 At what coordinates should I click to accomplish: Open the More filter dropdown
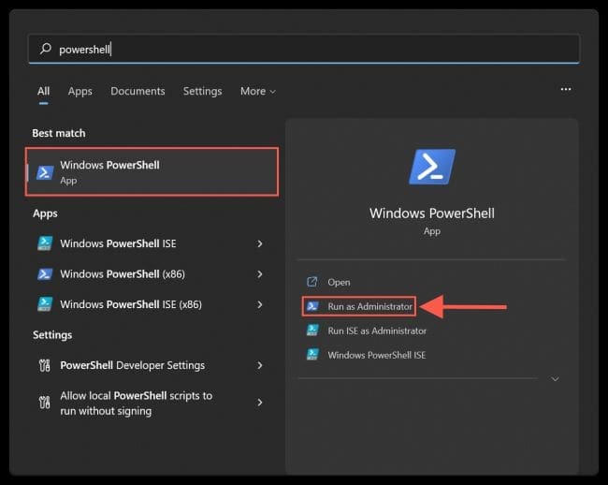[257, 91]
